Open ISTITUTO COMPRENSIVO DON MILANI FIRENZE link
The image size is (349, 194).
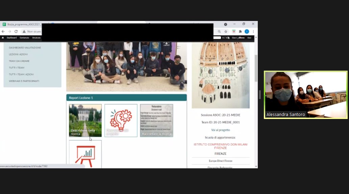coord(221,146)
